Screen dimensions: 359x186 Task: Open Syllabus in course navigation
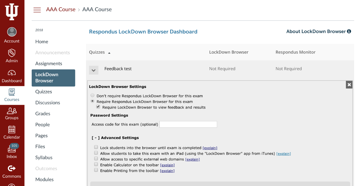[44, 158]
